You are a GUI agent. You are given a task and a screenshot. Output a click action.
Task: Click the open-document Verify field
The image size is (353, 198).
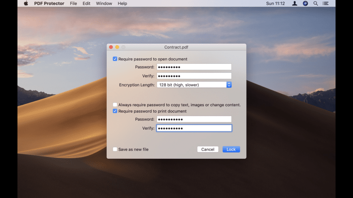194,76
